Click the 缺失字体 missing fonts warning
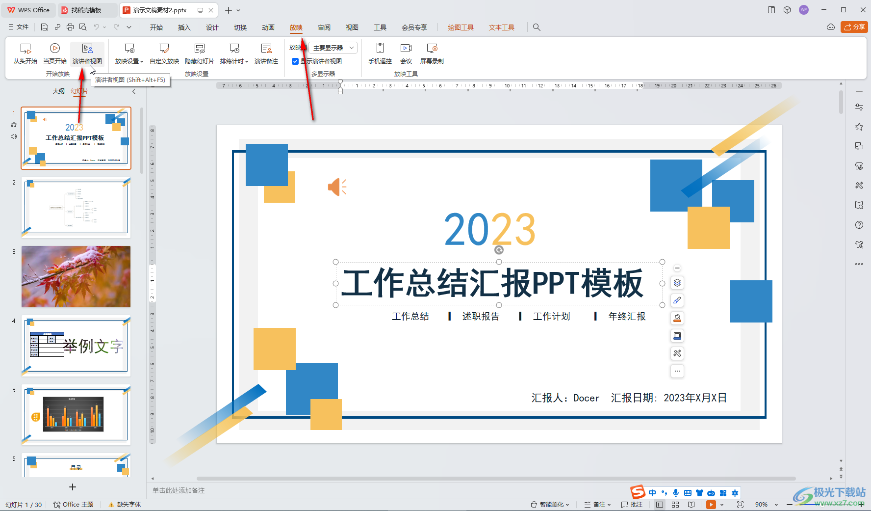 click(125, 505)
